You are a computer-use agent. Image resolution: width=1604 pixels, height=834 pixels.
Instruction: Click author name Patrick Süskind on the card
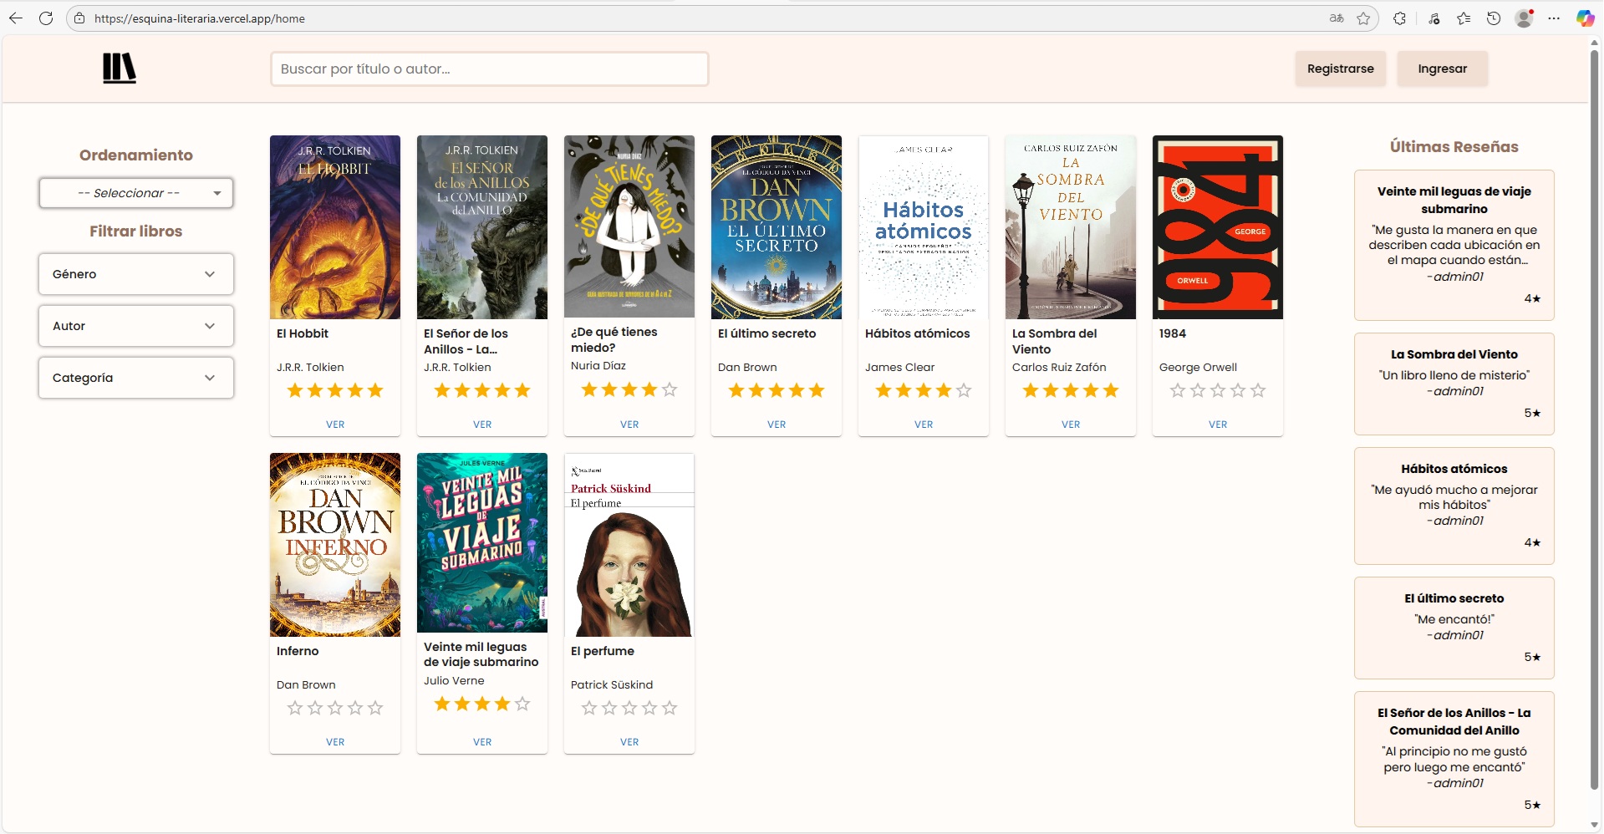click(612, 684)
